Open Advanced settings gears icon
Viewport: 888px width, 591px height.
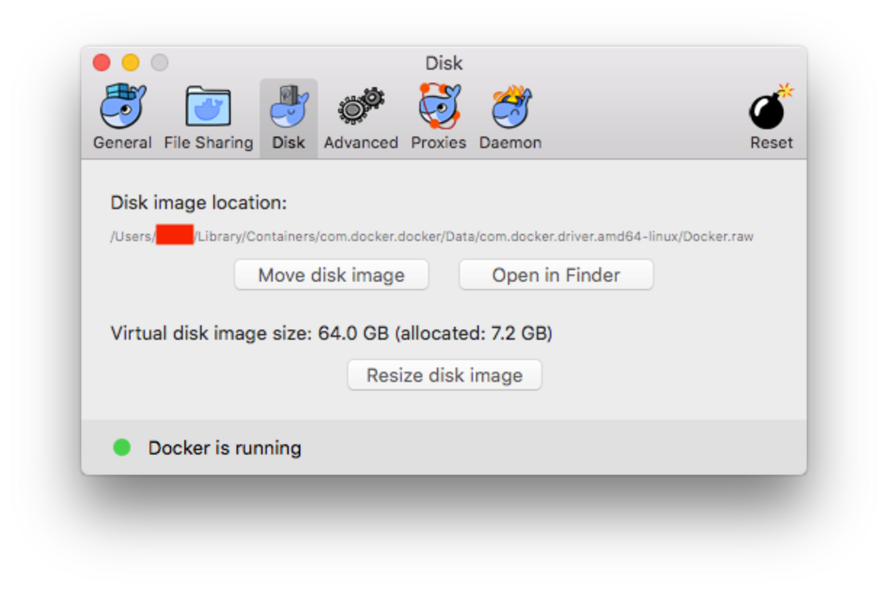click(x=361, y=107)
